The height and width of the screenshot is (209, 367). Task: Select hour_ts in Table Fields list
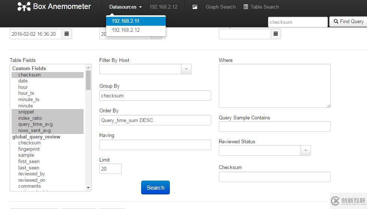tap(47, 93)
